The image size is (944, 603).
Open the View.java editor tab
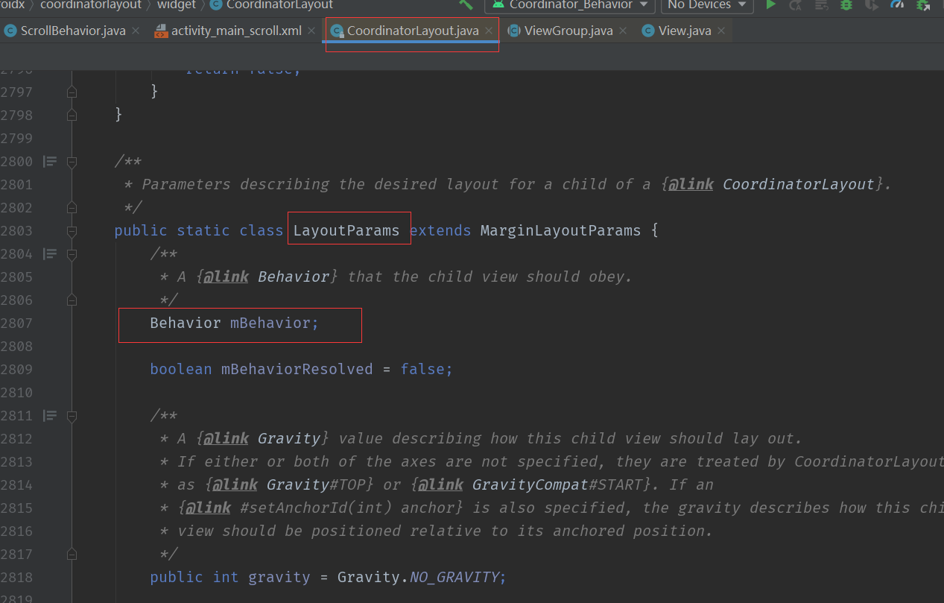point(684,31)
